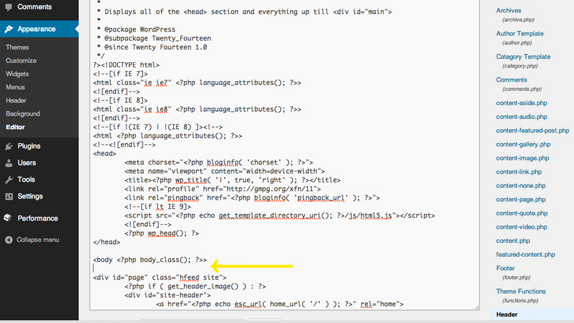Image resolution: width=574 pixels, height=323 pixels.
Task: Open the Performance menu
Action: (37, 219)
